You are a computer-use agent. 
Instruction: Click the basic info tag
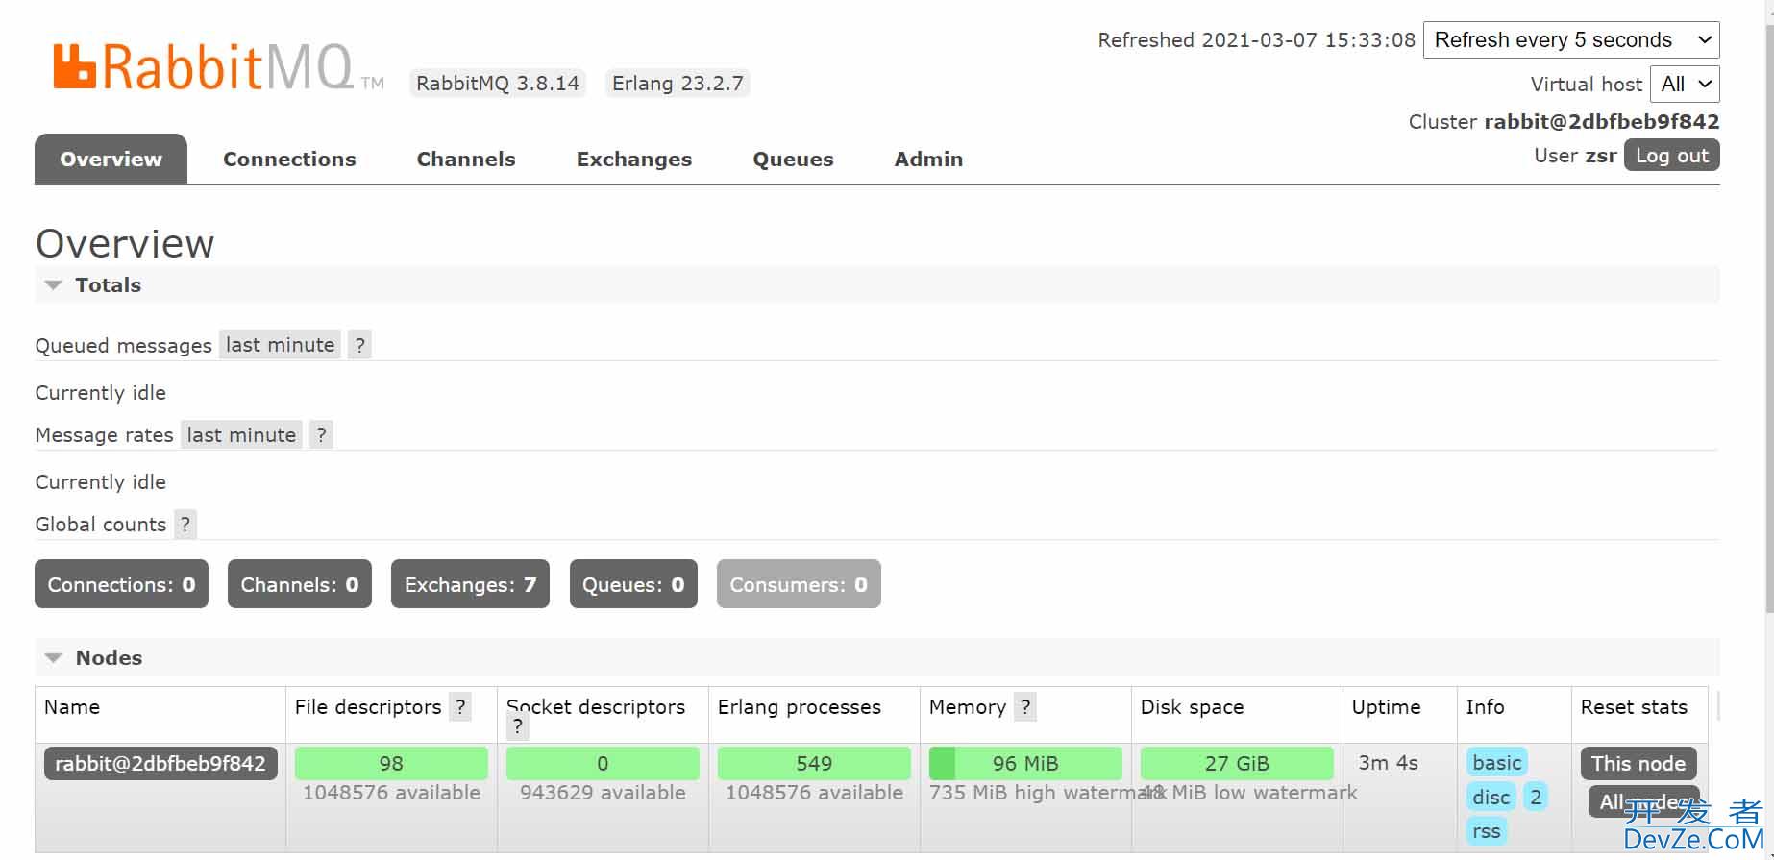pos(1497,763)
